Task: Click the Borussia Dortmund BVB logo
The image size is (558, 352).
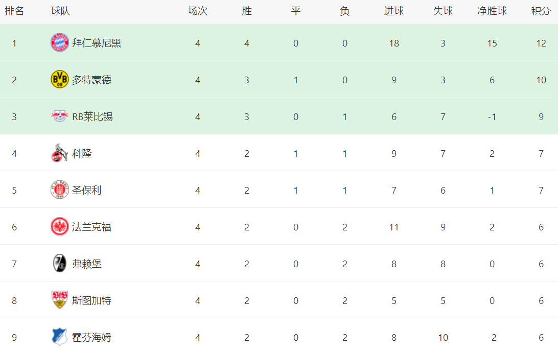Action: (59, 80)
